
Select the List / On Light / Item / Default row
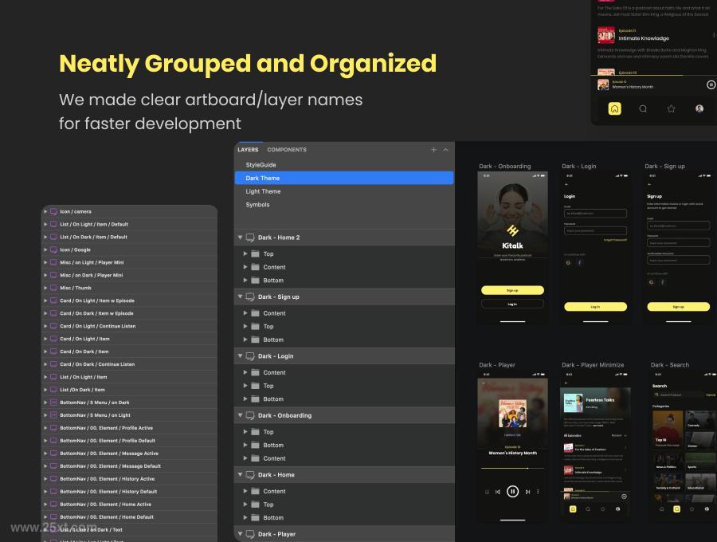tap(129, 225)
